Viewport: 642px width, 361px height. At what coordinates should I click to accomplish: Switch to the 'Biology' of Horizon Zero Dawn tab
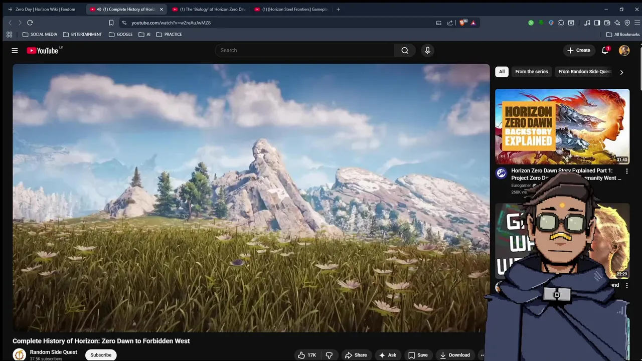(x=209, y=9)
